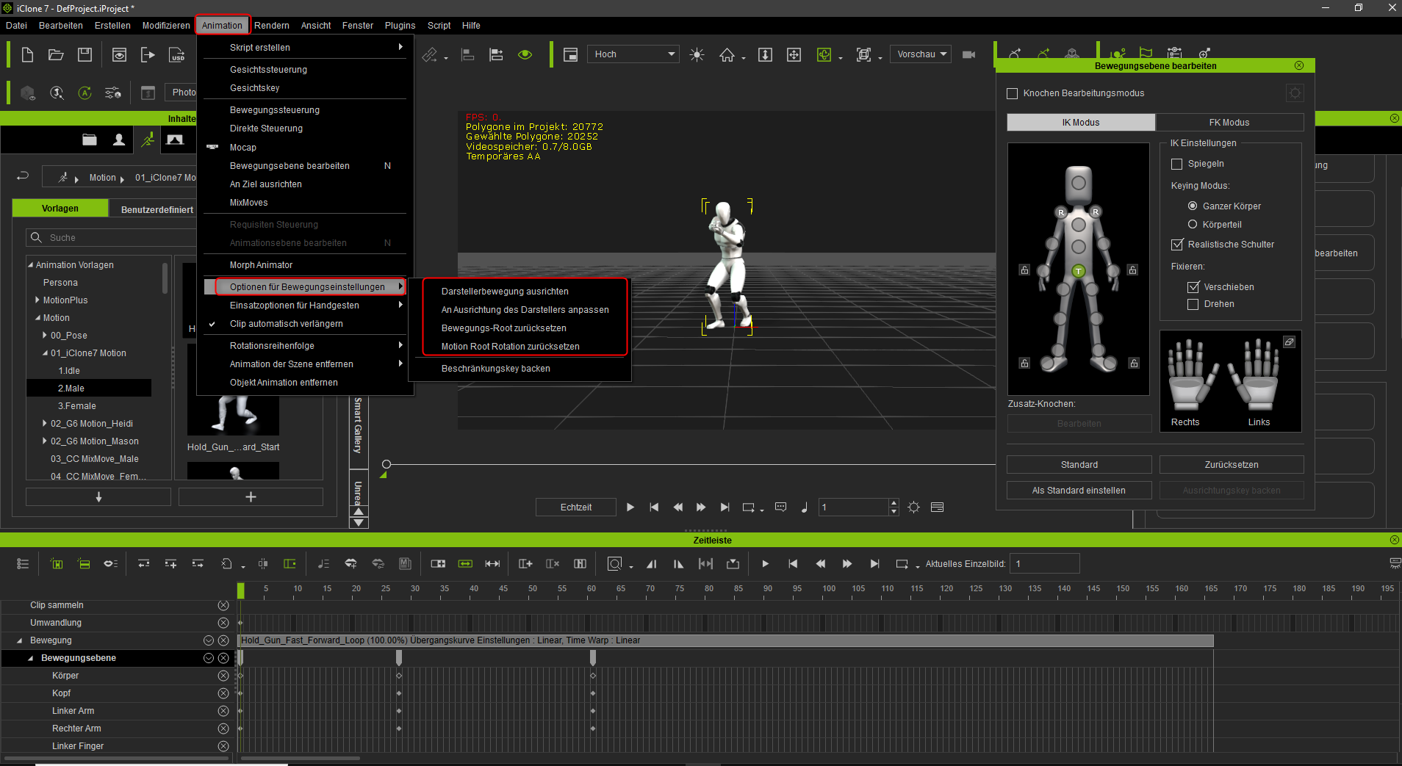Open the Rendern menu
Screen dimensions: 1402x766
point(272,26)
